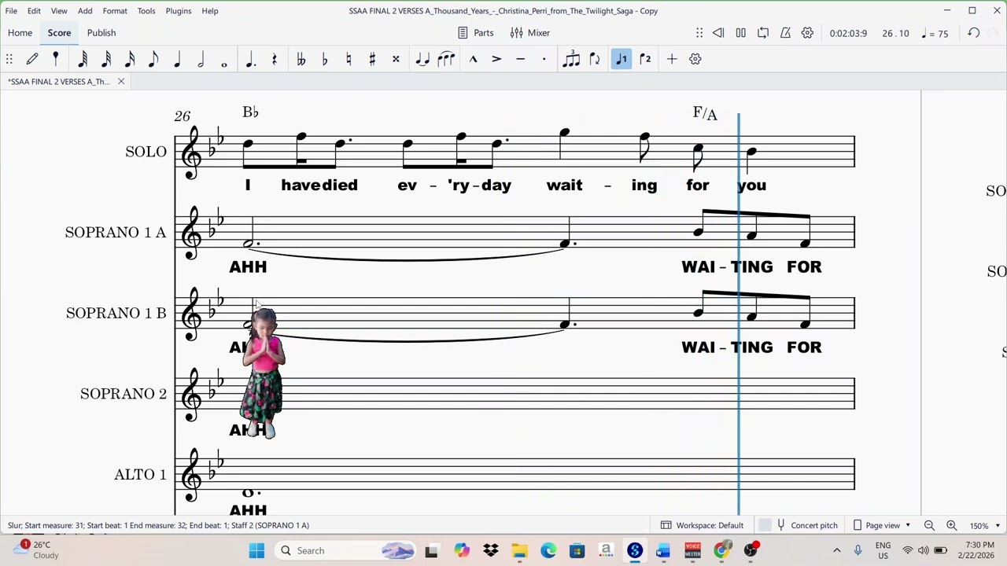Click the measure position 26.10 field

click(895, 34)
